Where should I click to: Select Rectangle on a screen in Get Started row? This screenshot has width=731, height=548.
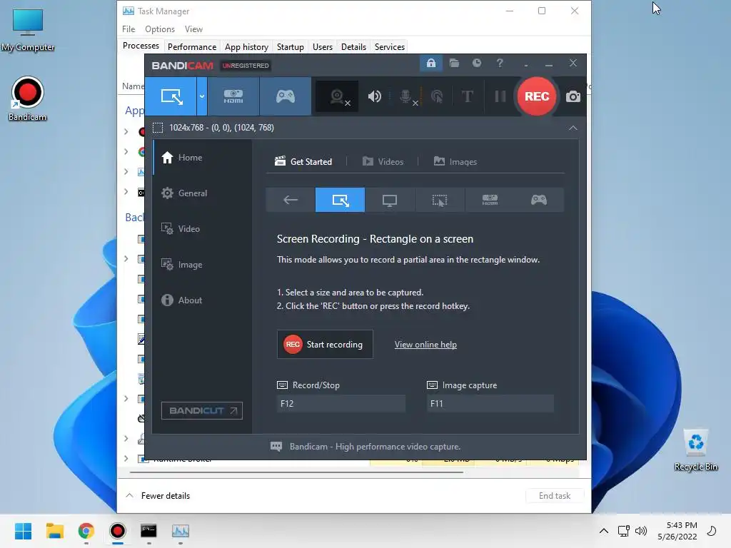(x=340, y=200)
